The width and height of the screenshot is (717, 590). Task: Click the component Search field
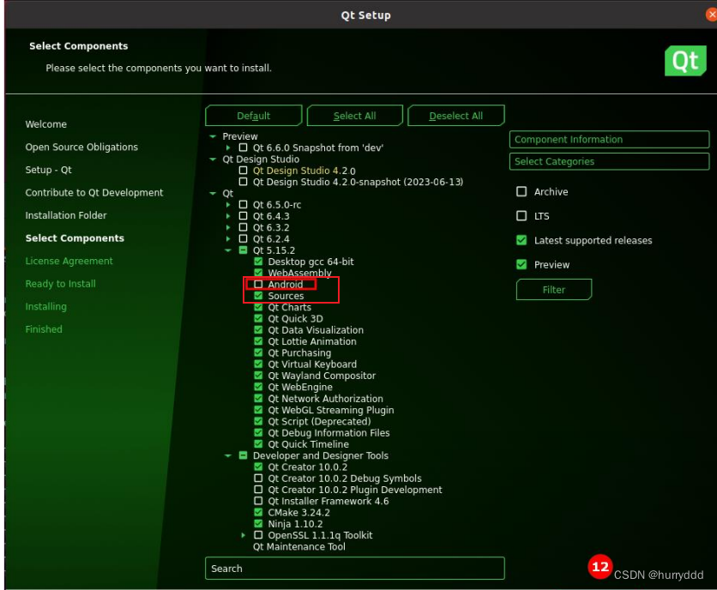pyautogui.click(x=355, y=569)
